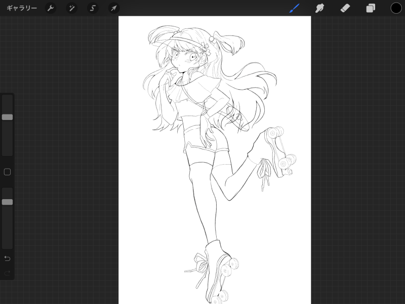Activate the Selection tool

[x=93, y=8]
